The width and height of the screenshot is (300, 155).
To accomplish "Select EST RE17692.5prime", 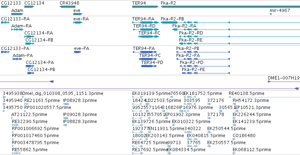I will click(150, 150).
